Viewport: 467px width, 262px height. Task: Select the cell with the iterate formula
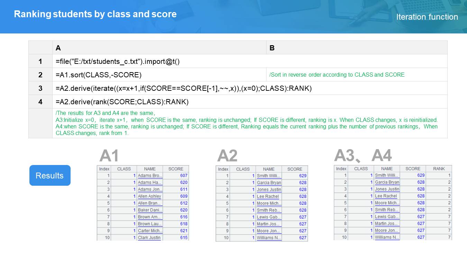(x=250, y=88)
